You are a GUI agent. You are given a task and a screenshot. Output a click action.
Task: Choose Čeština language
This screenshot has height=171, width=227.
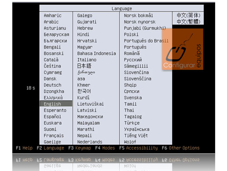click(52, 66)
